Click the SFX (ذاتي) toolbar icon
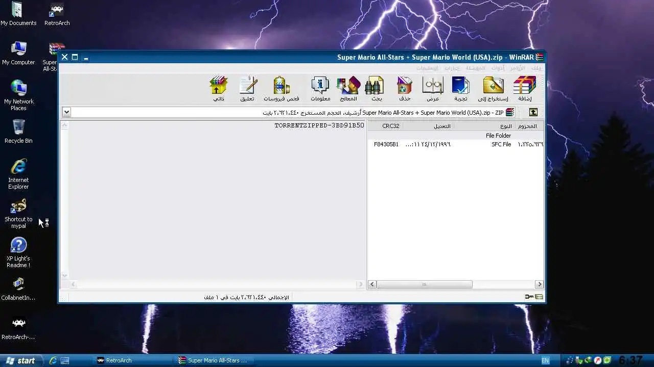Screen dimensions: 654x367 [x=219, y=89]
